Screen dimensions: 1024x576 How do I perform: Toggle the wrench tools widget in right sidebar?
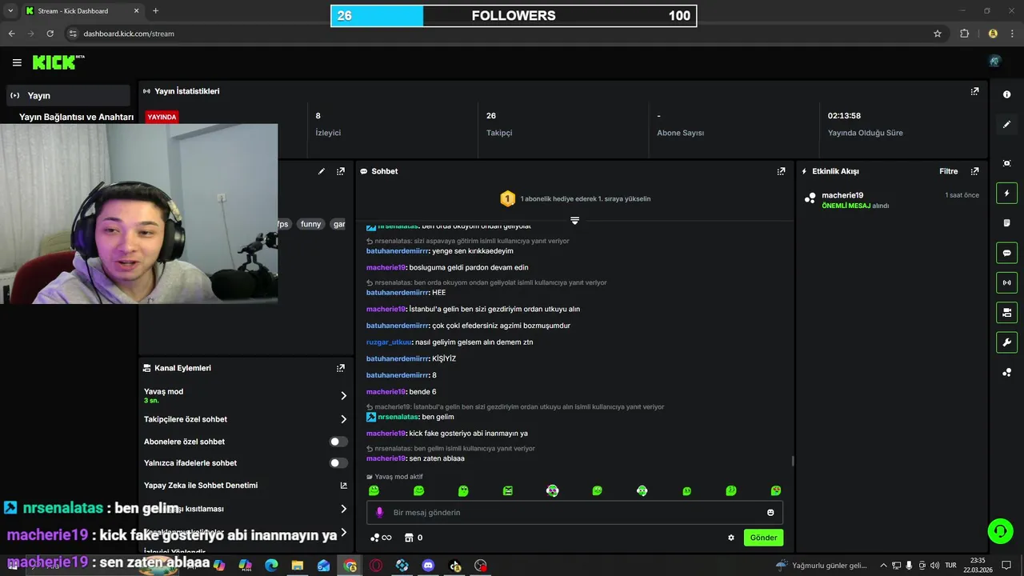point(1006,342)
